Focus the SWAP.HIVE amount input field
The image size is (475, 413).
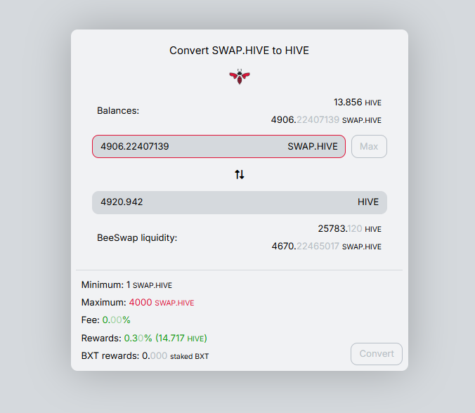point(219,147)
